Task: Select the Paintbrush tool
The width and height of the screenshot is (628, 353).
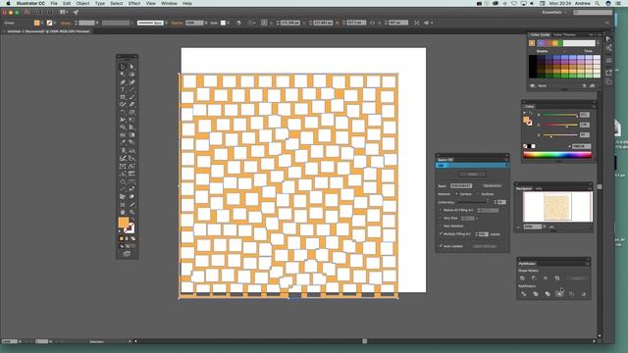Action: point(131,97)
